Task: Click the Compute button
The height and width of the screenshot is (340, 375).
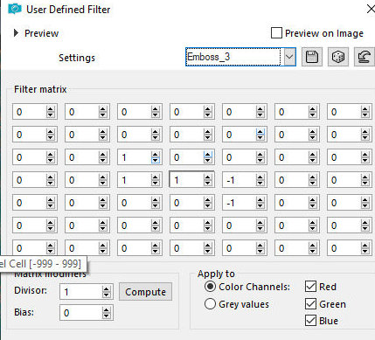Action: pyautogui.click(x=145, y=292)
